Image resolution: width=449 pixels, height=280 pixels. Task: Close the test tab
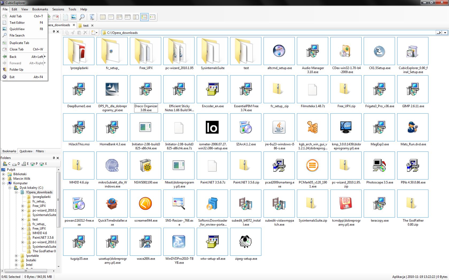tap(92, 26)
